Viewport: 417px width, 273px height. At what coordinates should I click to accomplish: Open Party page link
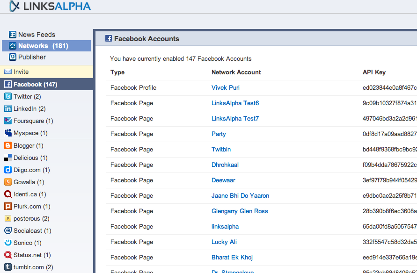[219, 134]
